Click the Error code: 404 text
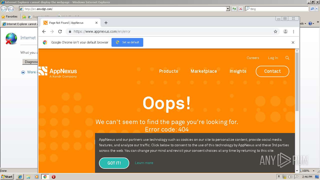The width and height of the screenshot is (320, 180). pyautogui.click(x=167, y=129)
